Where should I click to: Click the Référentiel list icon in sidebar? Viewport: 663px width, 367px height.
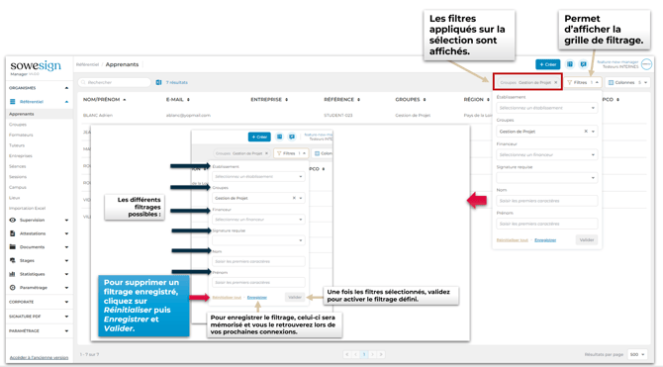pos(13,102)
